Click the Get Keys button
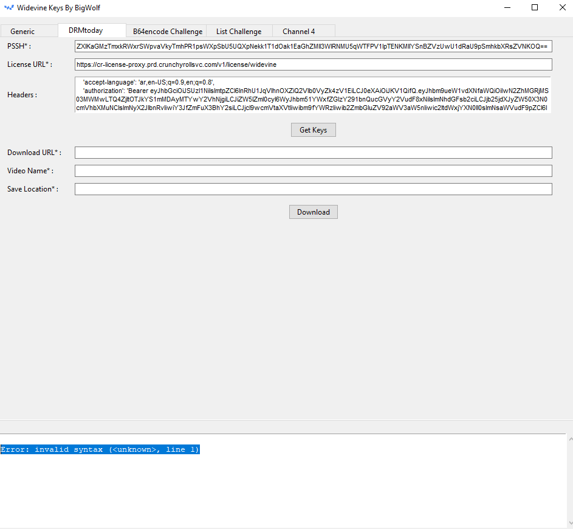 (x=313, y=130)
